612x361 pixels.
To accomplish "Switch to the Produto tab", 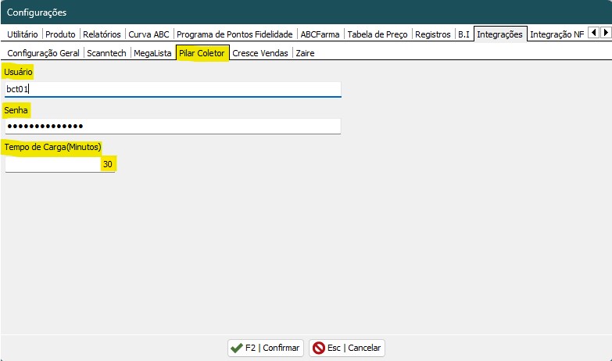I will pos(60,34).
